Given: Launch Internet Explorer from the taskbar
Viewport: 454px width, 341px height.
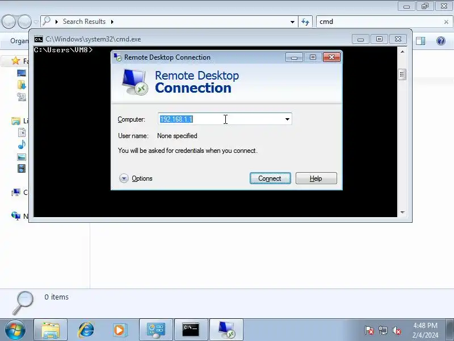Looking at the screenshot, I should click(x=86, y=330).
